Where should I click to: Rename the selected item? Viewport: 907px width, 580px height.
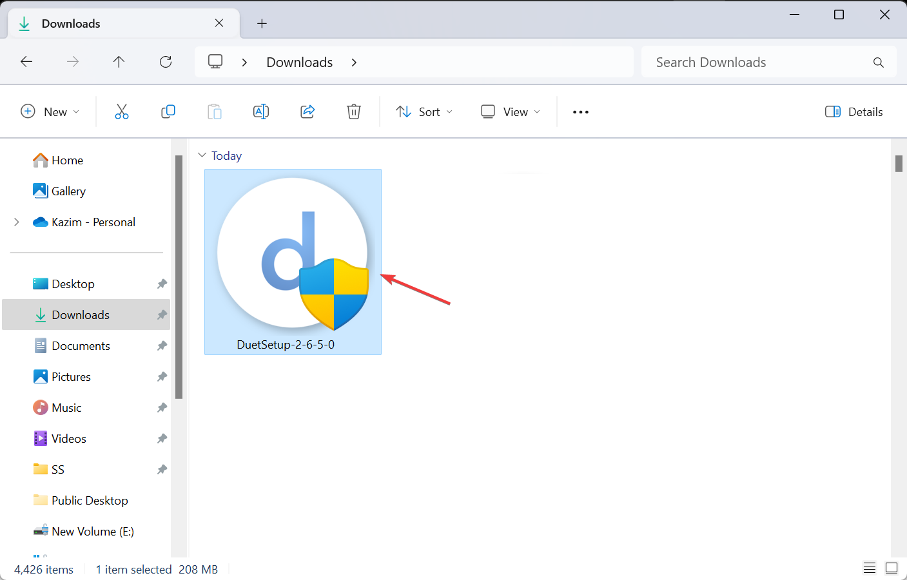261,111
